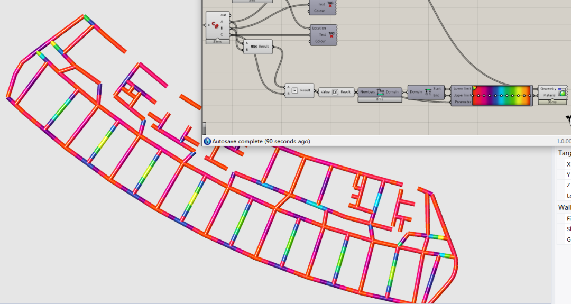The height and width of the screenshot is (304, 571).
Task: Click the 'Parameter' gradient input
Action: tap(463, 102)
